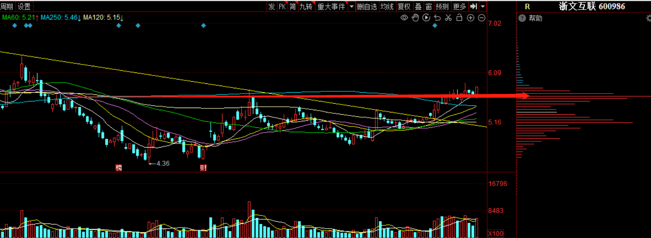Click the 8483 volume axis label
The height and width of the screenshot is (238, 651).
(496, 211)
